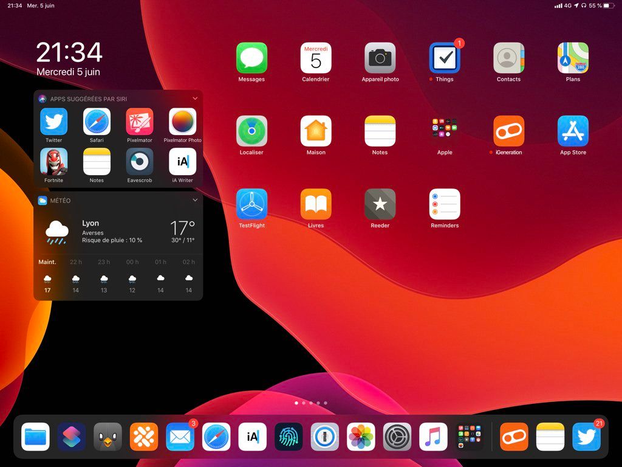Open the Reminders app
Screen dimensions: 622x467
click(445, 204)
